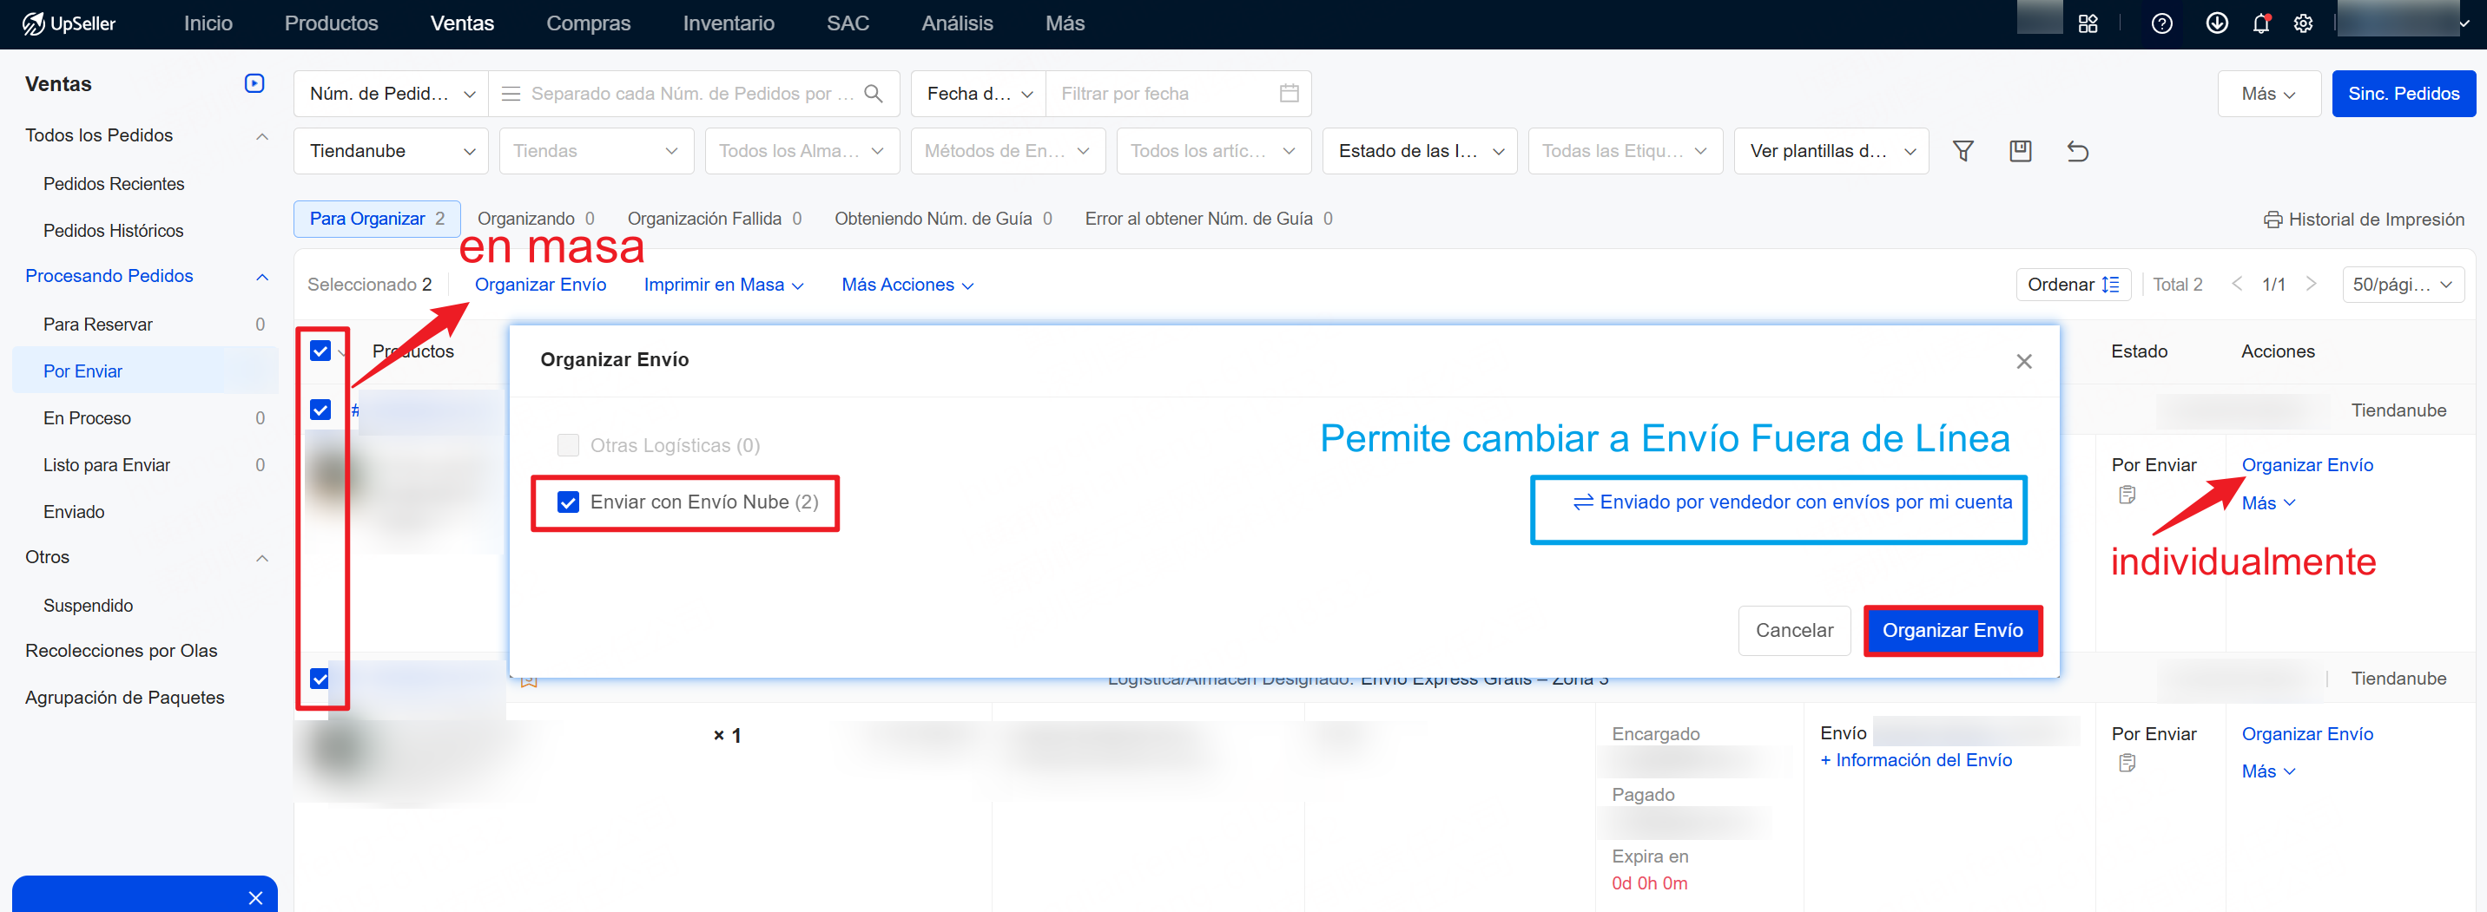Screen dimensions: 2487x912
Task: Open Más Acciones menu
Action: tap(907, 285)
